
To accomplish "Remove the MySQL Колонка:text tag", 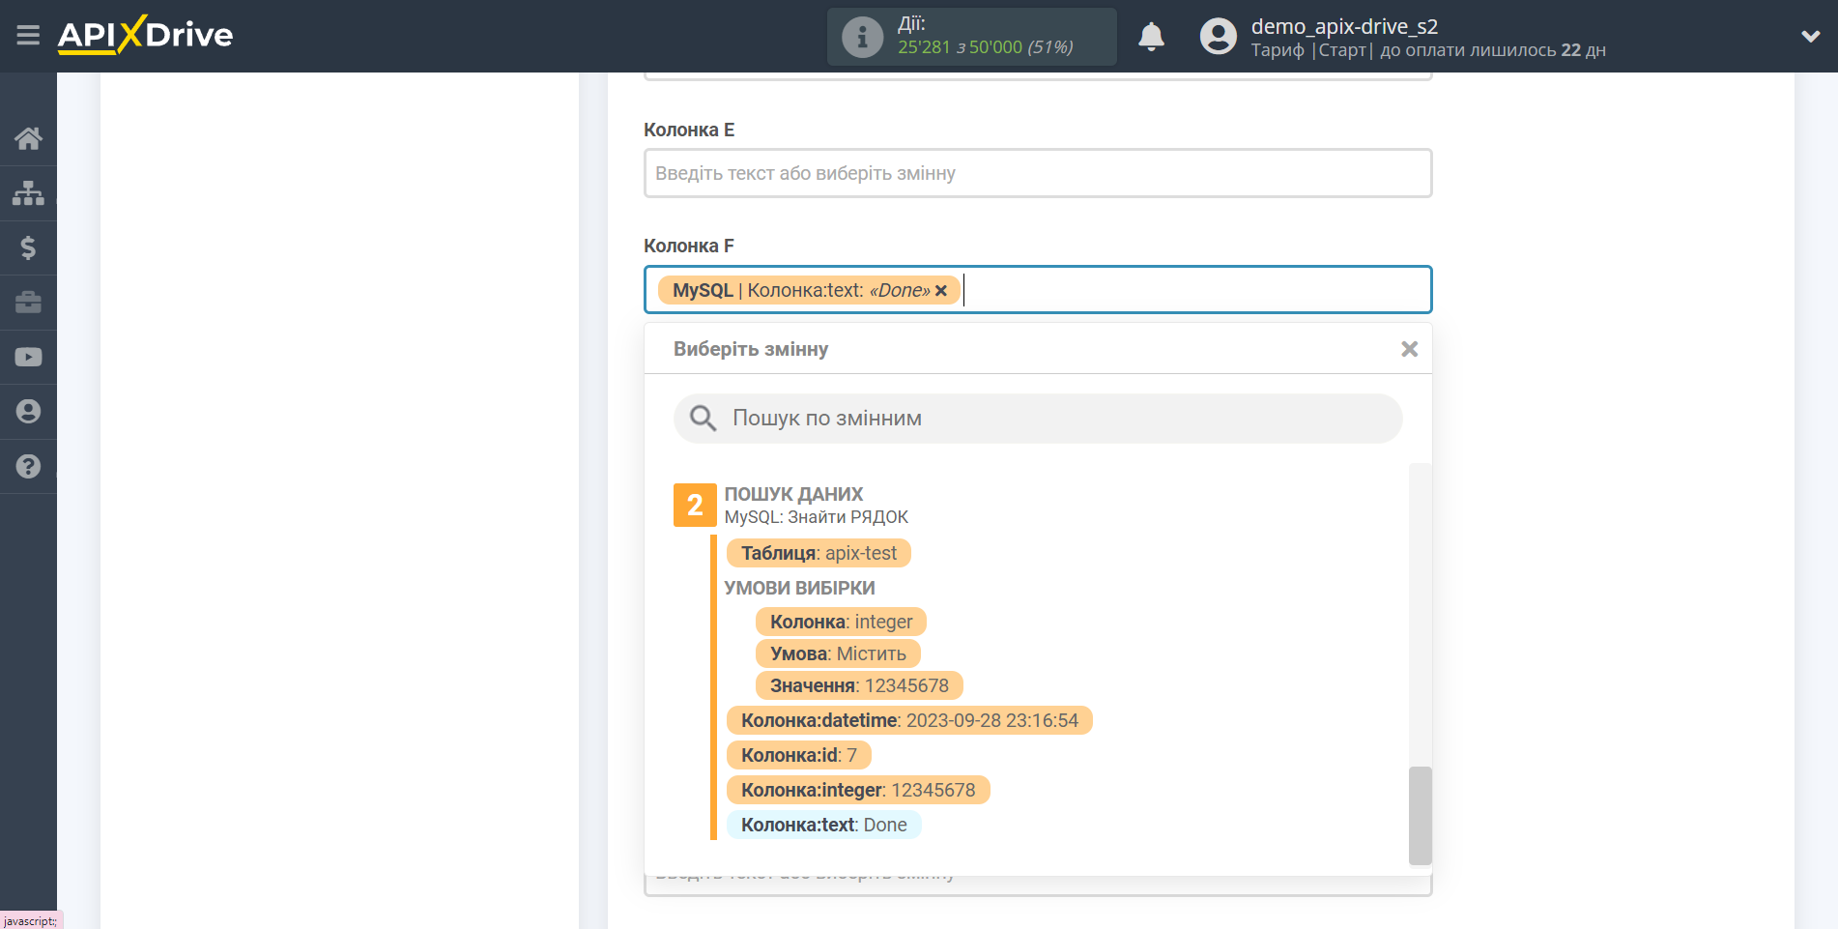I will point(941,291).
